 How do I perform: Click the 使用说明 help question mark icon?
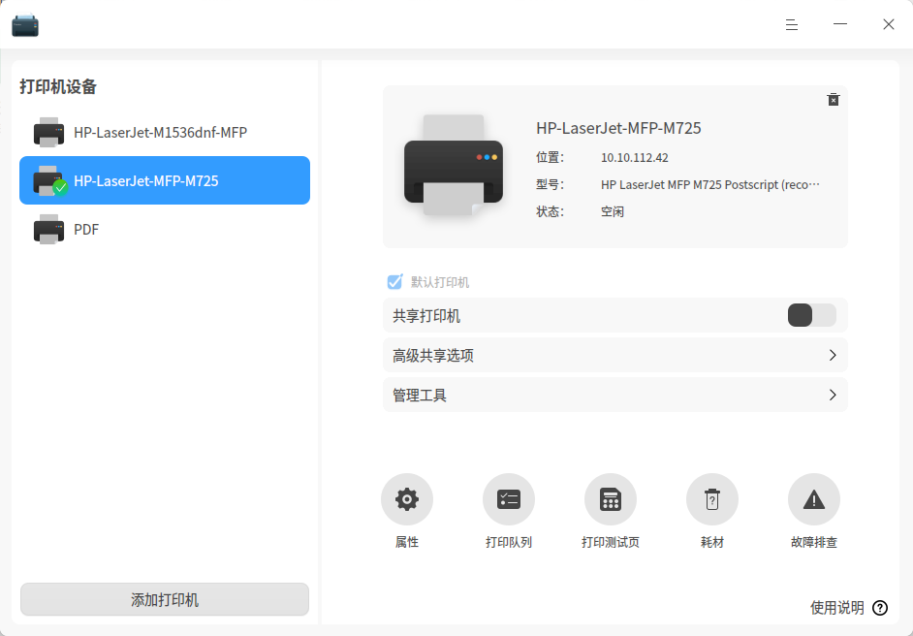coord(880,608)
